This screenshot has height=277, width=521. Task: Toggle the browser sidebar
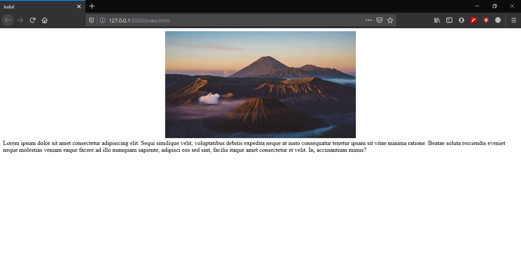[x=449, y=20]
